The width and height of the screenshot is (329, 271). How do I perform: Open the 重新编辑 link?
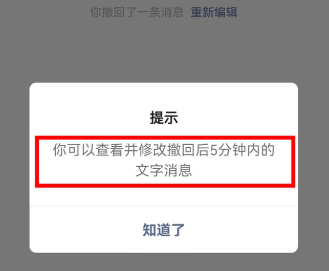214,12
